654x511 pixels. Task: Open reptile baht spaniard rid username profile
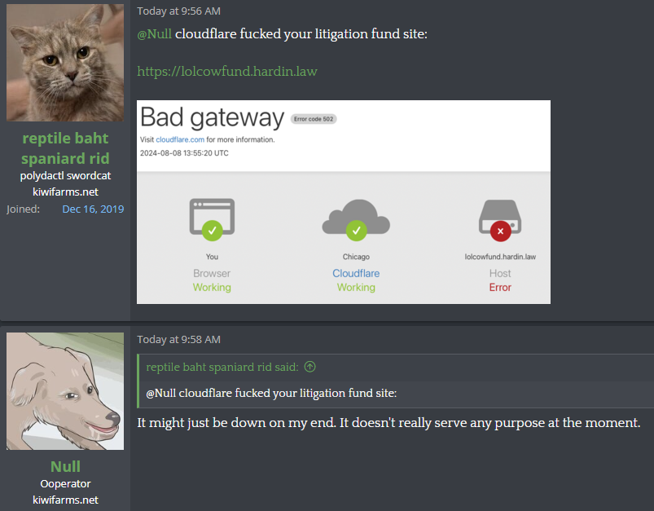point(65,148)
